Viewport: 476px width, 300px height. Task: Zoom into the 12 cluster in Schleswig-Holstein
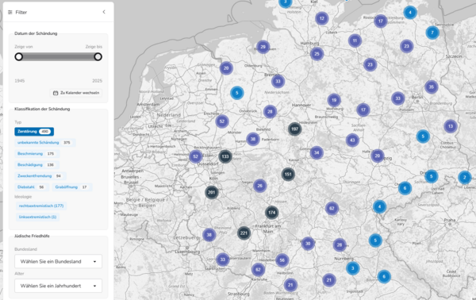coord(322,18)
